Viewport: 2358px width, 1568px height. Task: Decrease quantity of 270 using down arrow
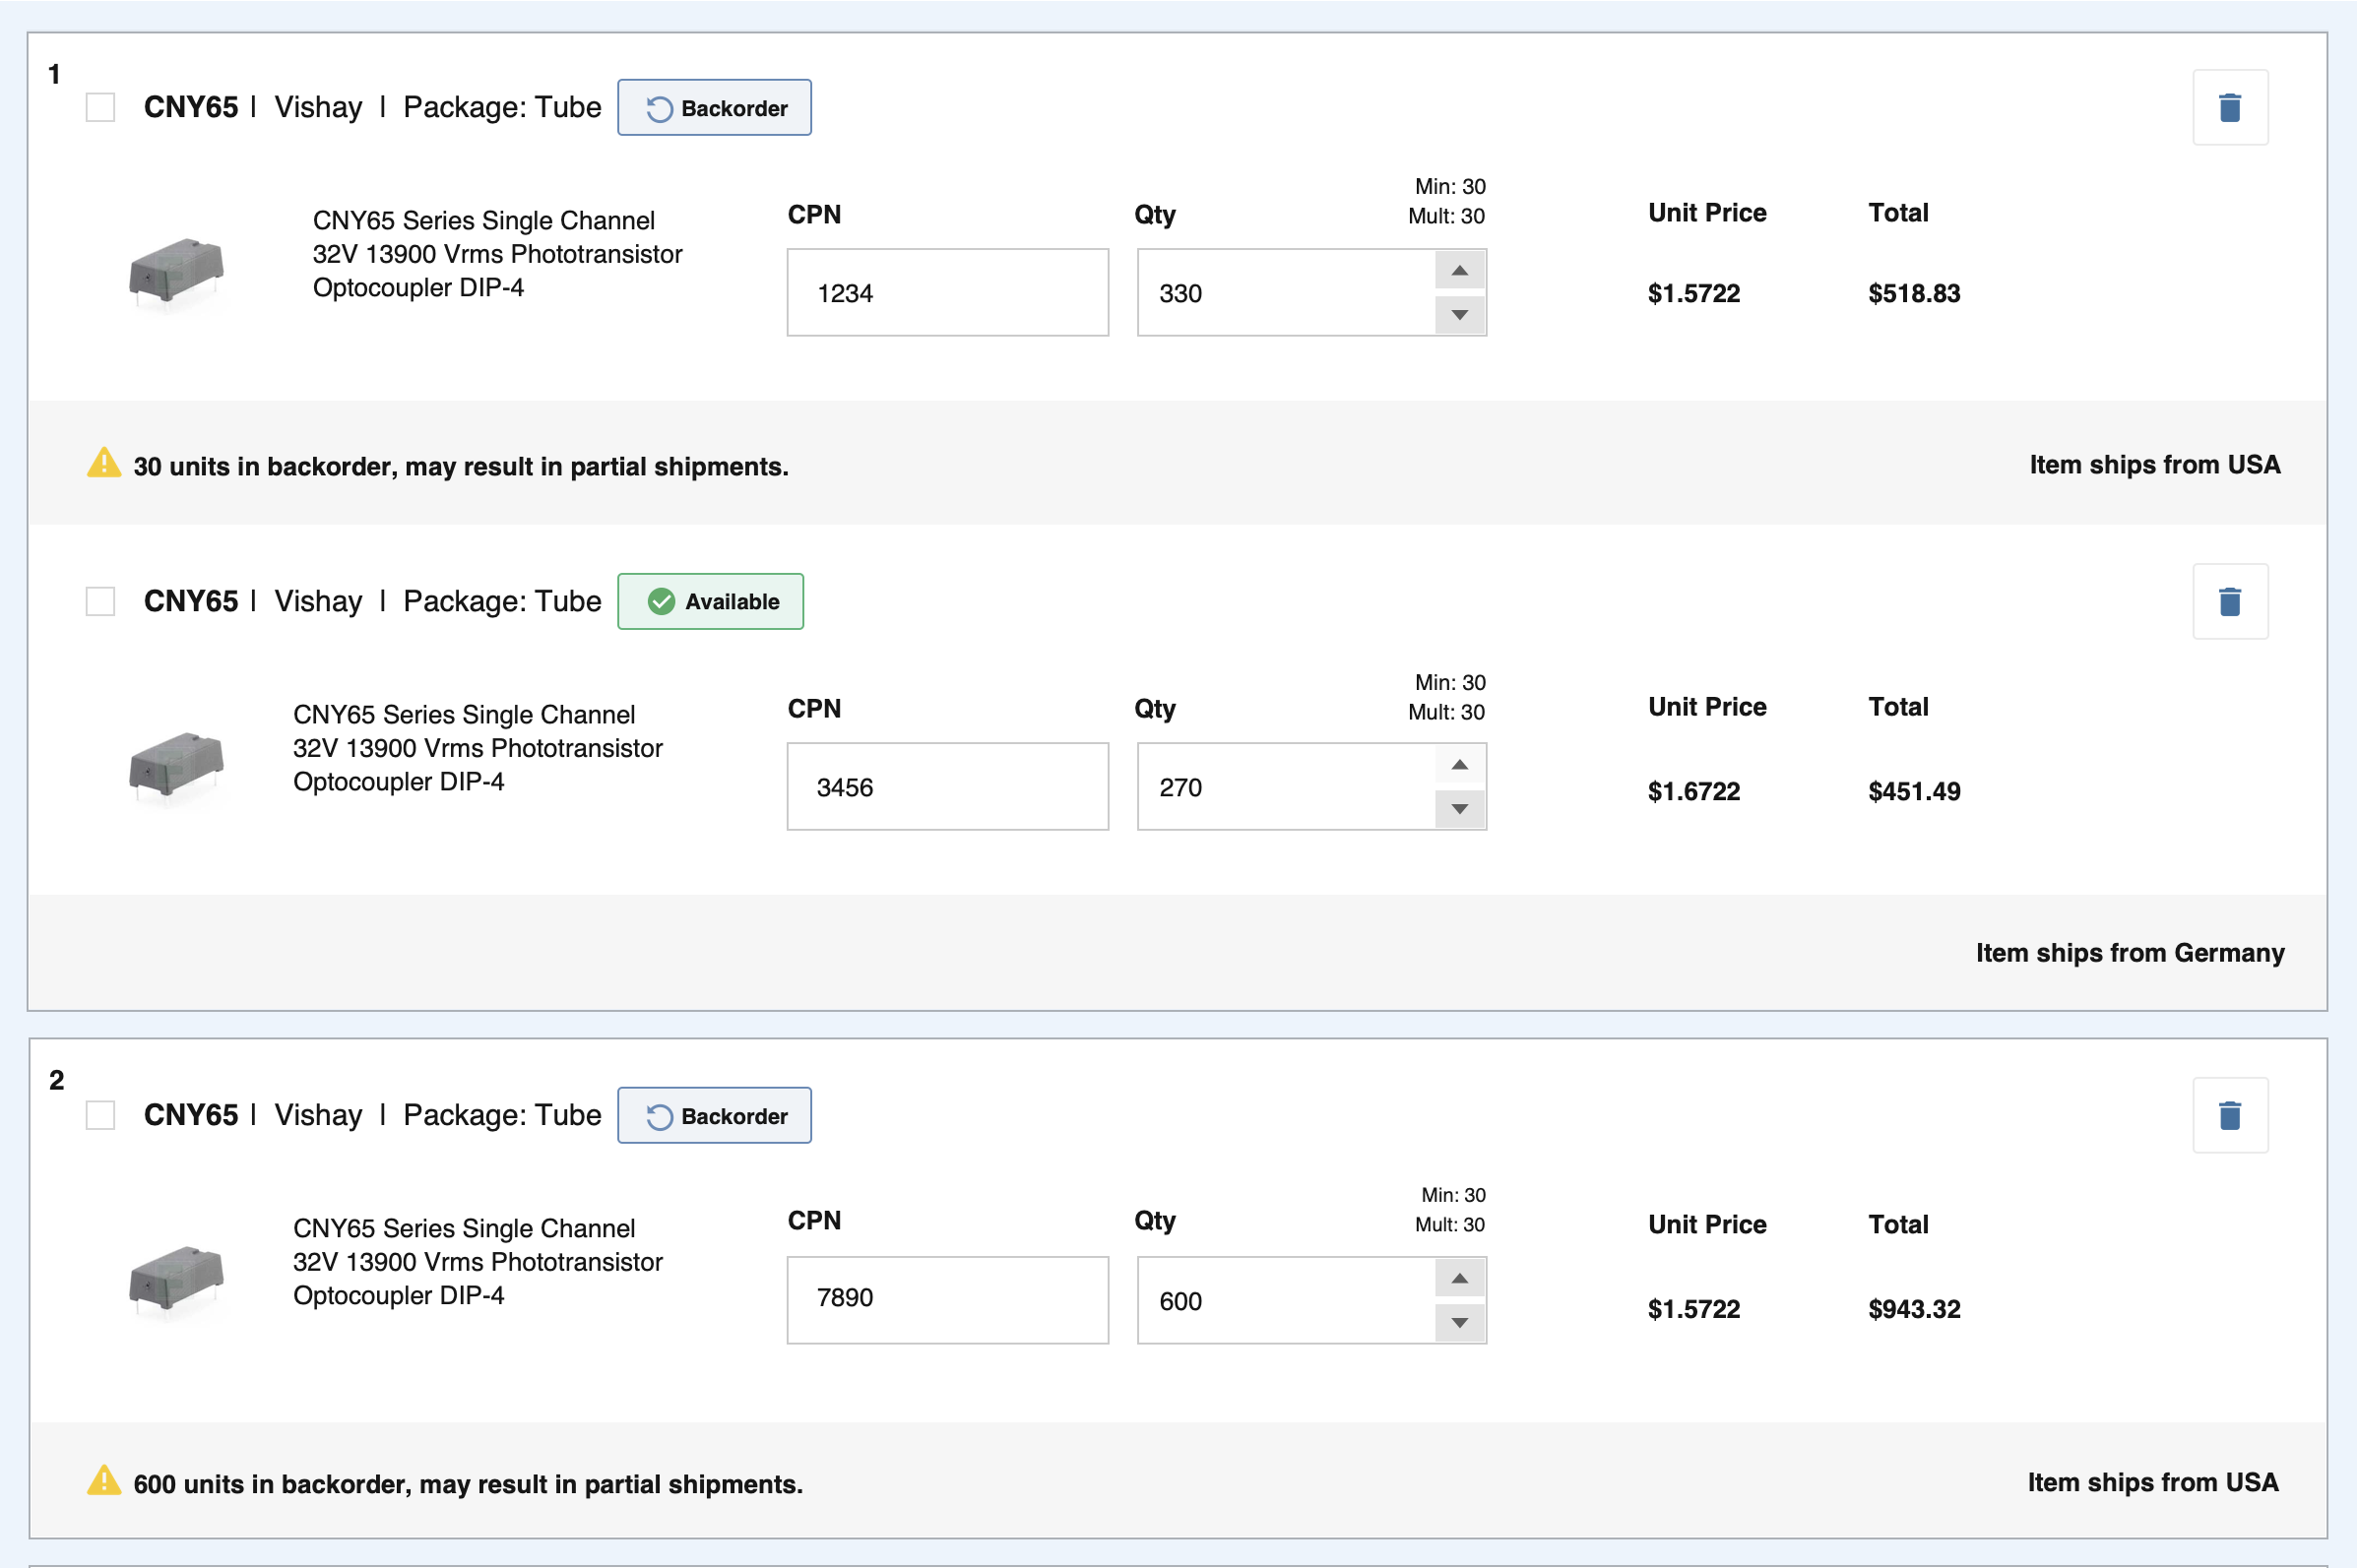point(1459,809)
